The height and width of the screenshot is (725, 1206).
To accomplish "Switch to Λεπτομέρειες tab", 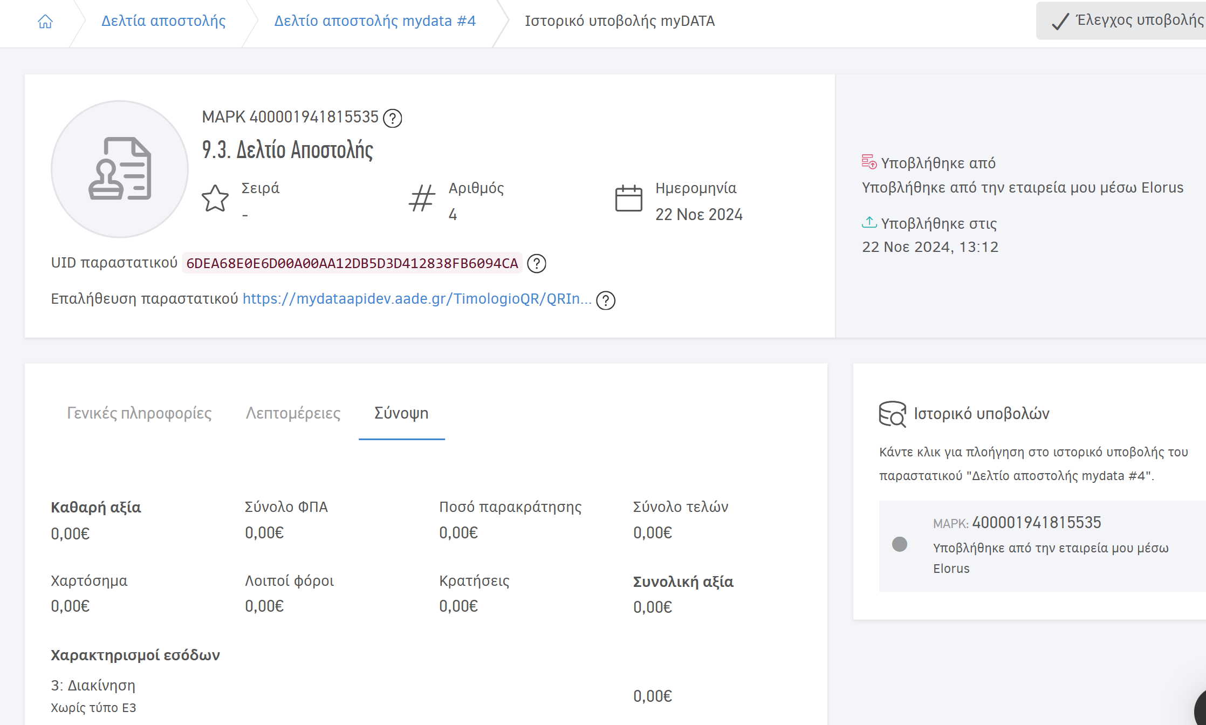I will (x=293, y=413).
